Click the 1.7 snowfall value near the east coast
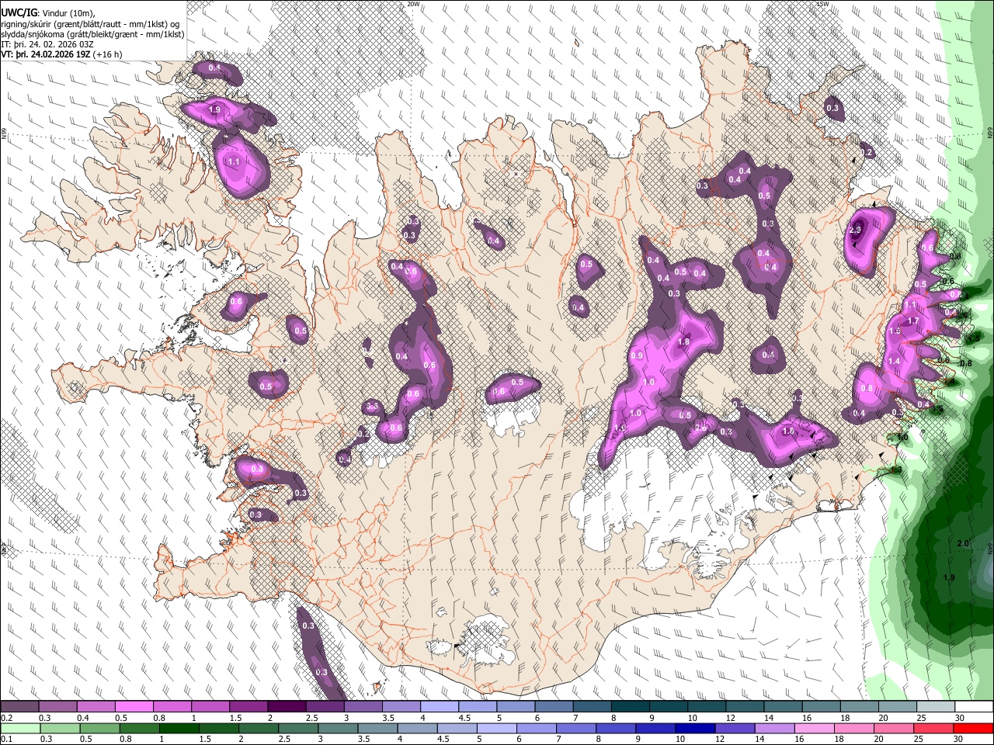 [913, 321]
